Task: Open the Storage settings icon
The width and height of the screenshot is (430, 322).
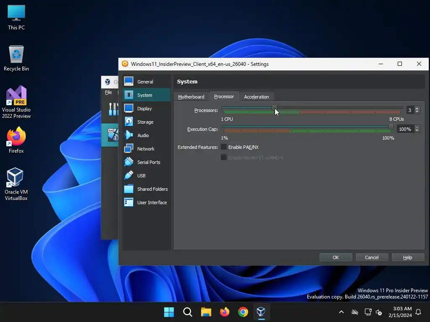Action: [x=128, y=122]
